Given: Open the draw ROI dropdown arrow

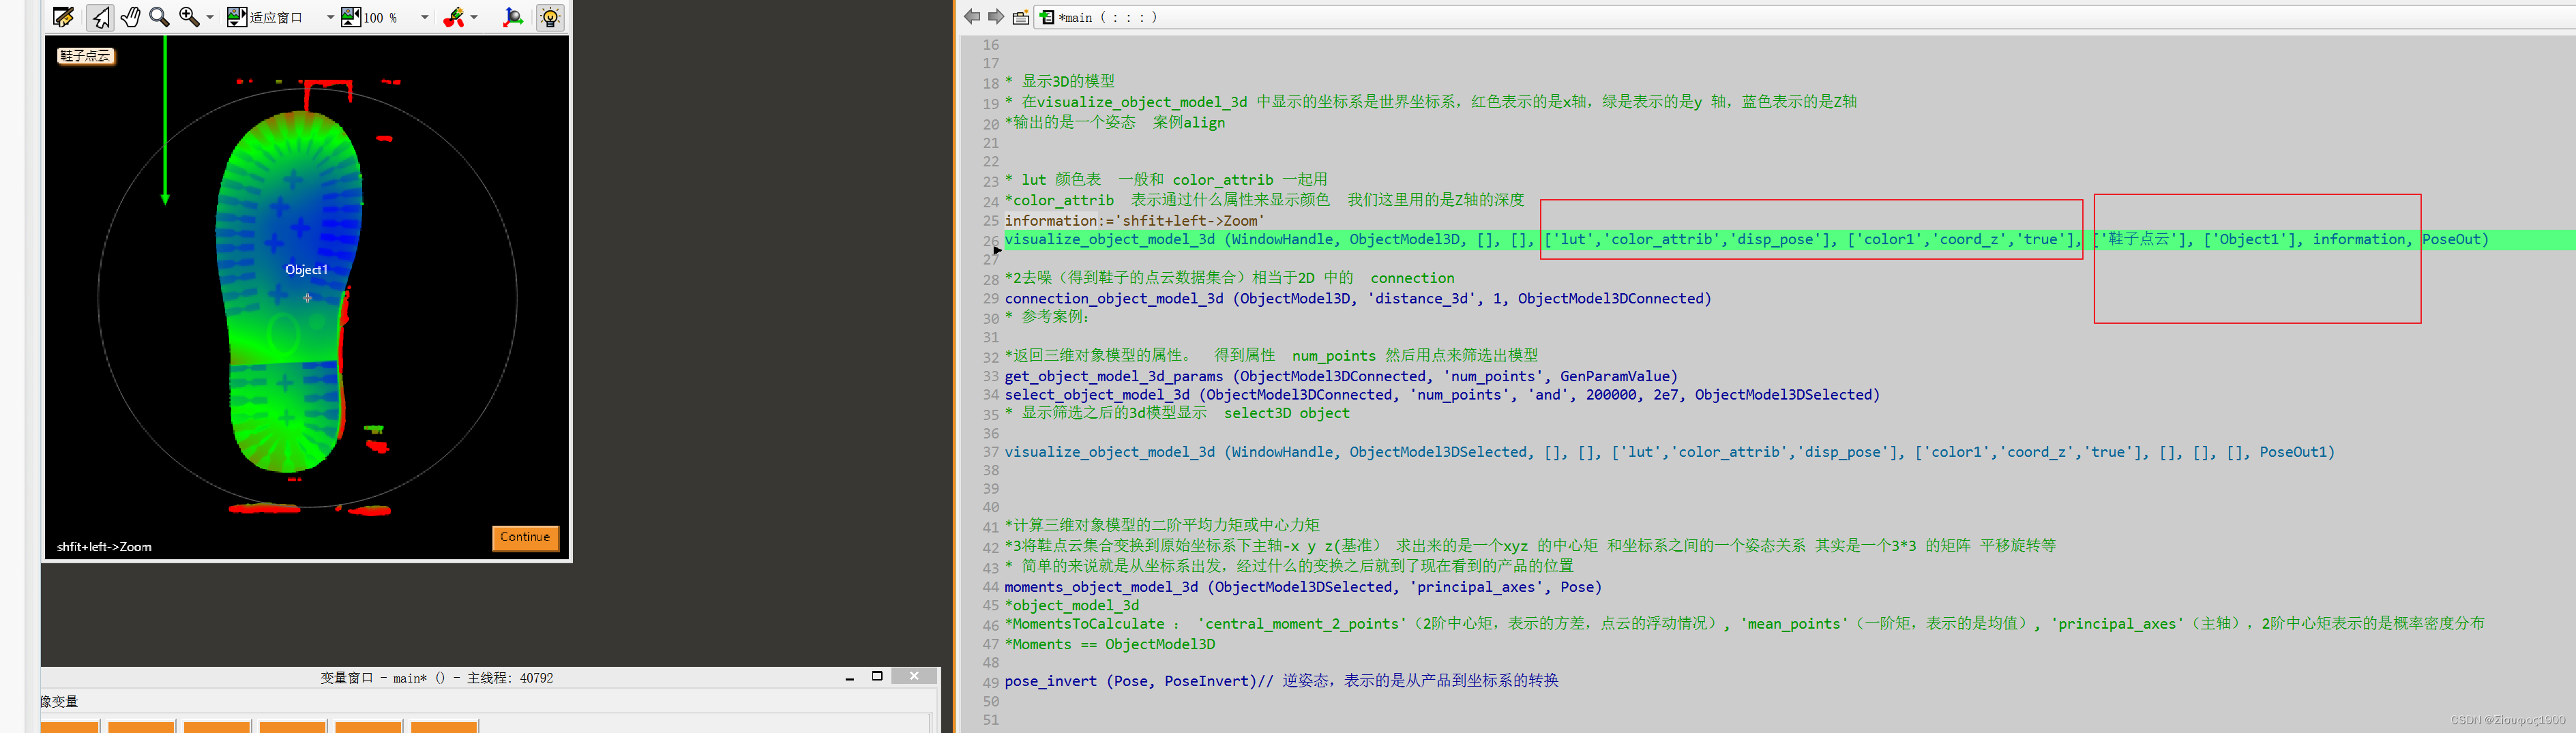Looking at the screenshot, I should (474, 18).
